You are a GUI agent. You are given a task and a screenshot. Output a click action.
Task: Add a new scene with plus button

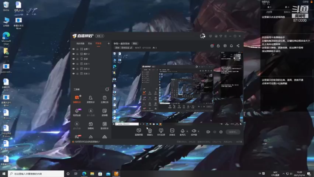[109, 43]
